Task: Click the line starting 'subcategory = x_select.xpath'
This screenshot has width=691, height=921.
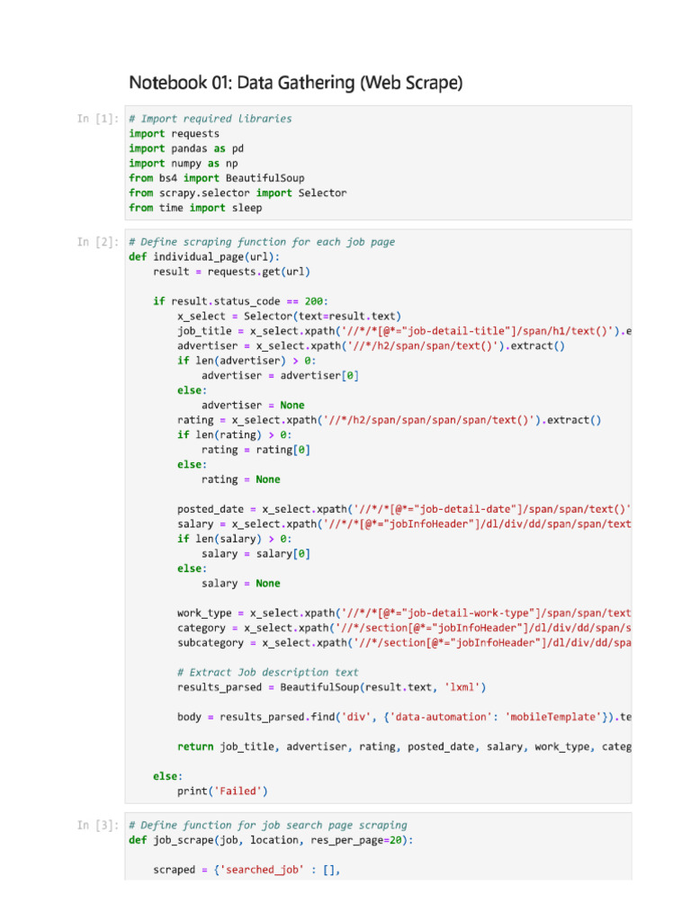Action: point(404,642)
